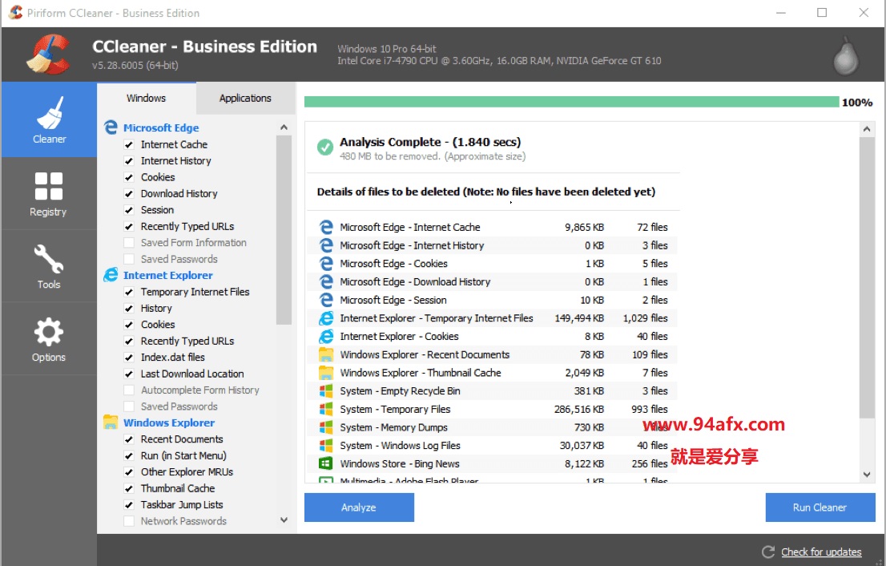
Task: Click the refresh icon beside Check for updates
Action: click(768, 552)
